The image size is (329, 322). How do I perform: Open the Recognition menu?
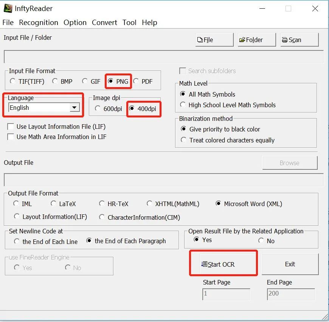[x=39, y=22]
